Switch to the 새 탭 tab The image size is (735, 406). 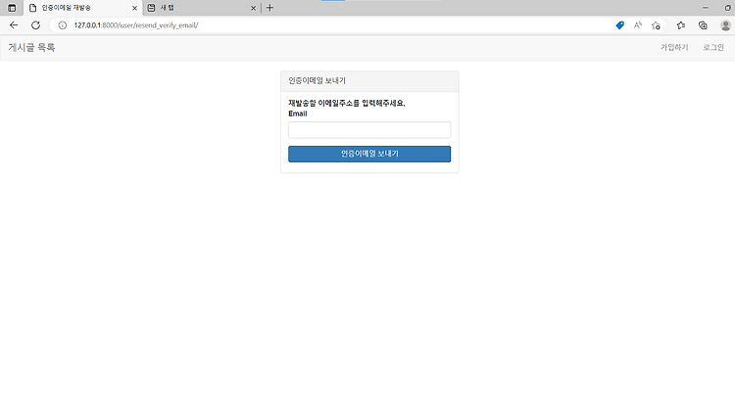202,8
